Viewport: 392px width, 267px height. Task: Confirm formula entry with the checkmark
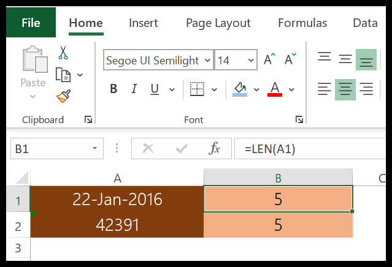click(182, 149)
